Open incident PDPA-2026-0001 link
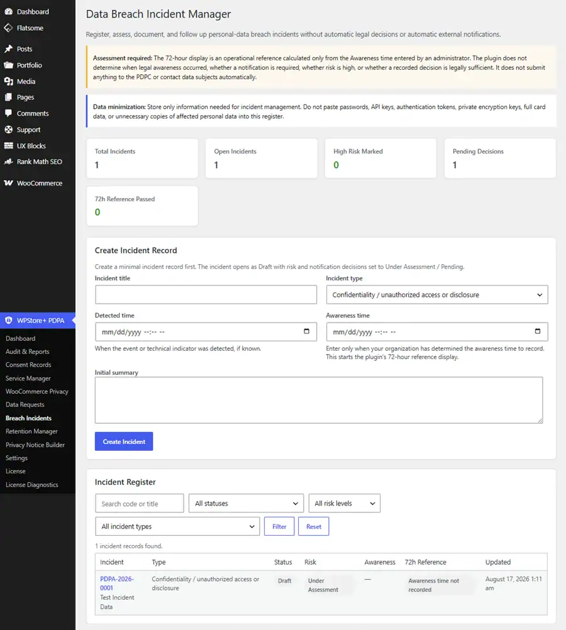This screenshot has height=630, width=566. (116, 583)
